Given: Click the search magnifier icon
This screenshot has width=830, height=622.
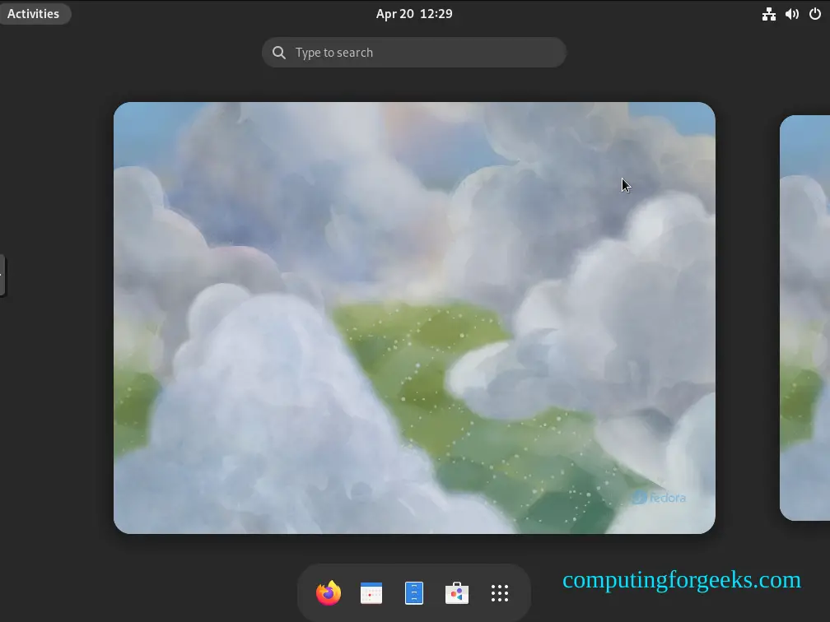Looking at the screenshot, I should [279, 53].
